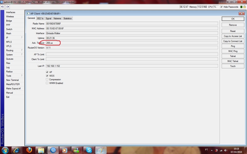Click the AP Tx Limit field
The image size is (247, 154).
tap(132, 55)
